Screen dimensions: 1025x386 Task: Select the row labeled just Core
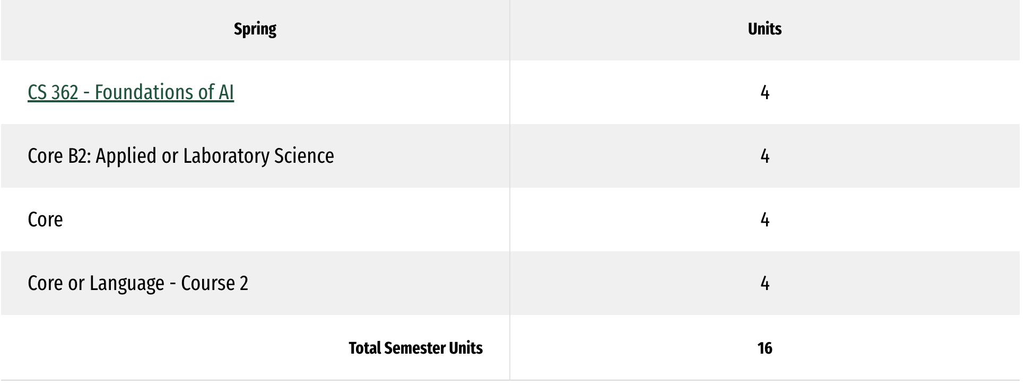click(510, 220)
